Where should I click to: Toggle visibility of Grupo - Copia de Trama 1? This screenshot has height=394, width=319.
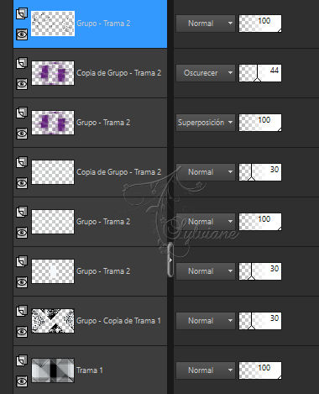22,332
